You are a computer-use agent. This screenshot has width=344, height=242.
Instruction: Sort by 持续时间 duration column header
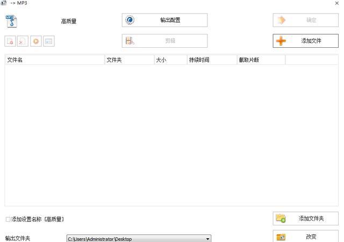[211, 60]
